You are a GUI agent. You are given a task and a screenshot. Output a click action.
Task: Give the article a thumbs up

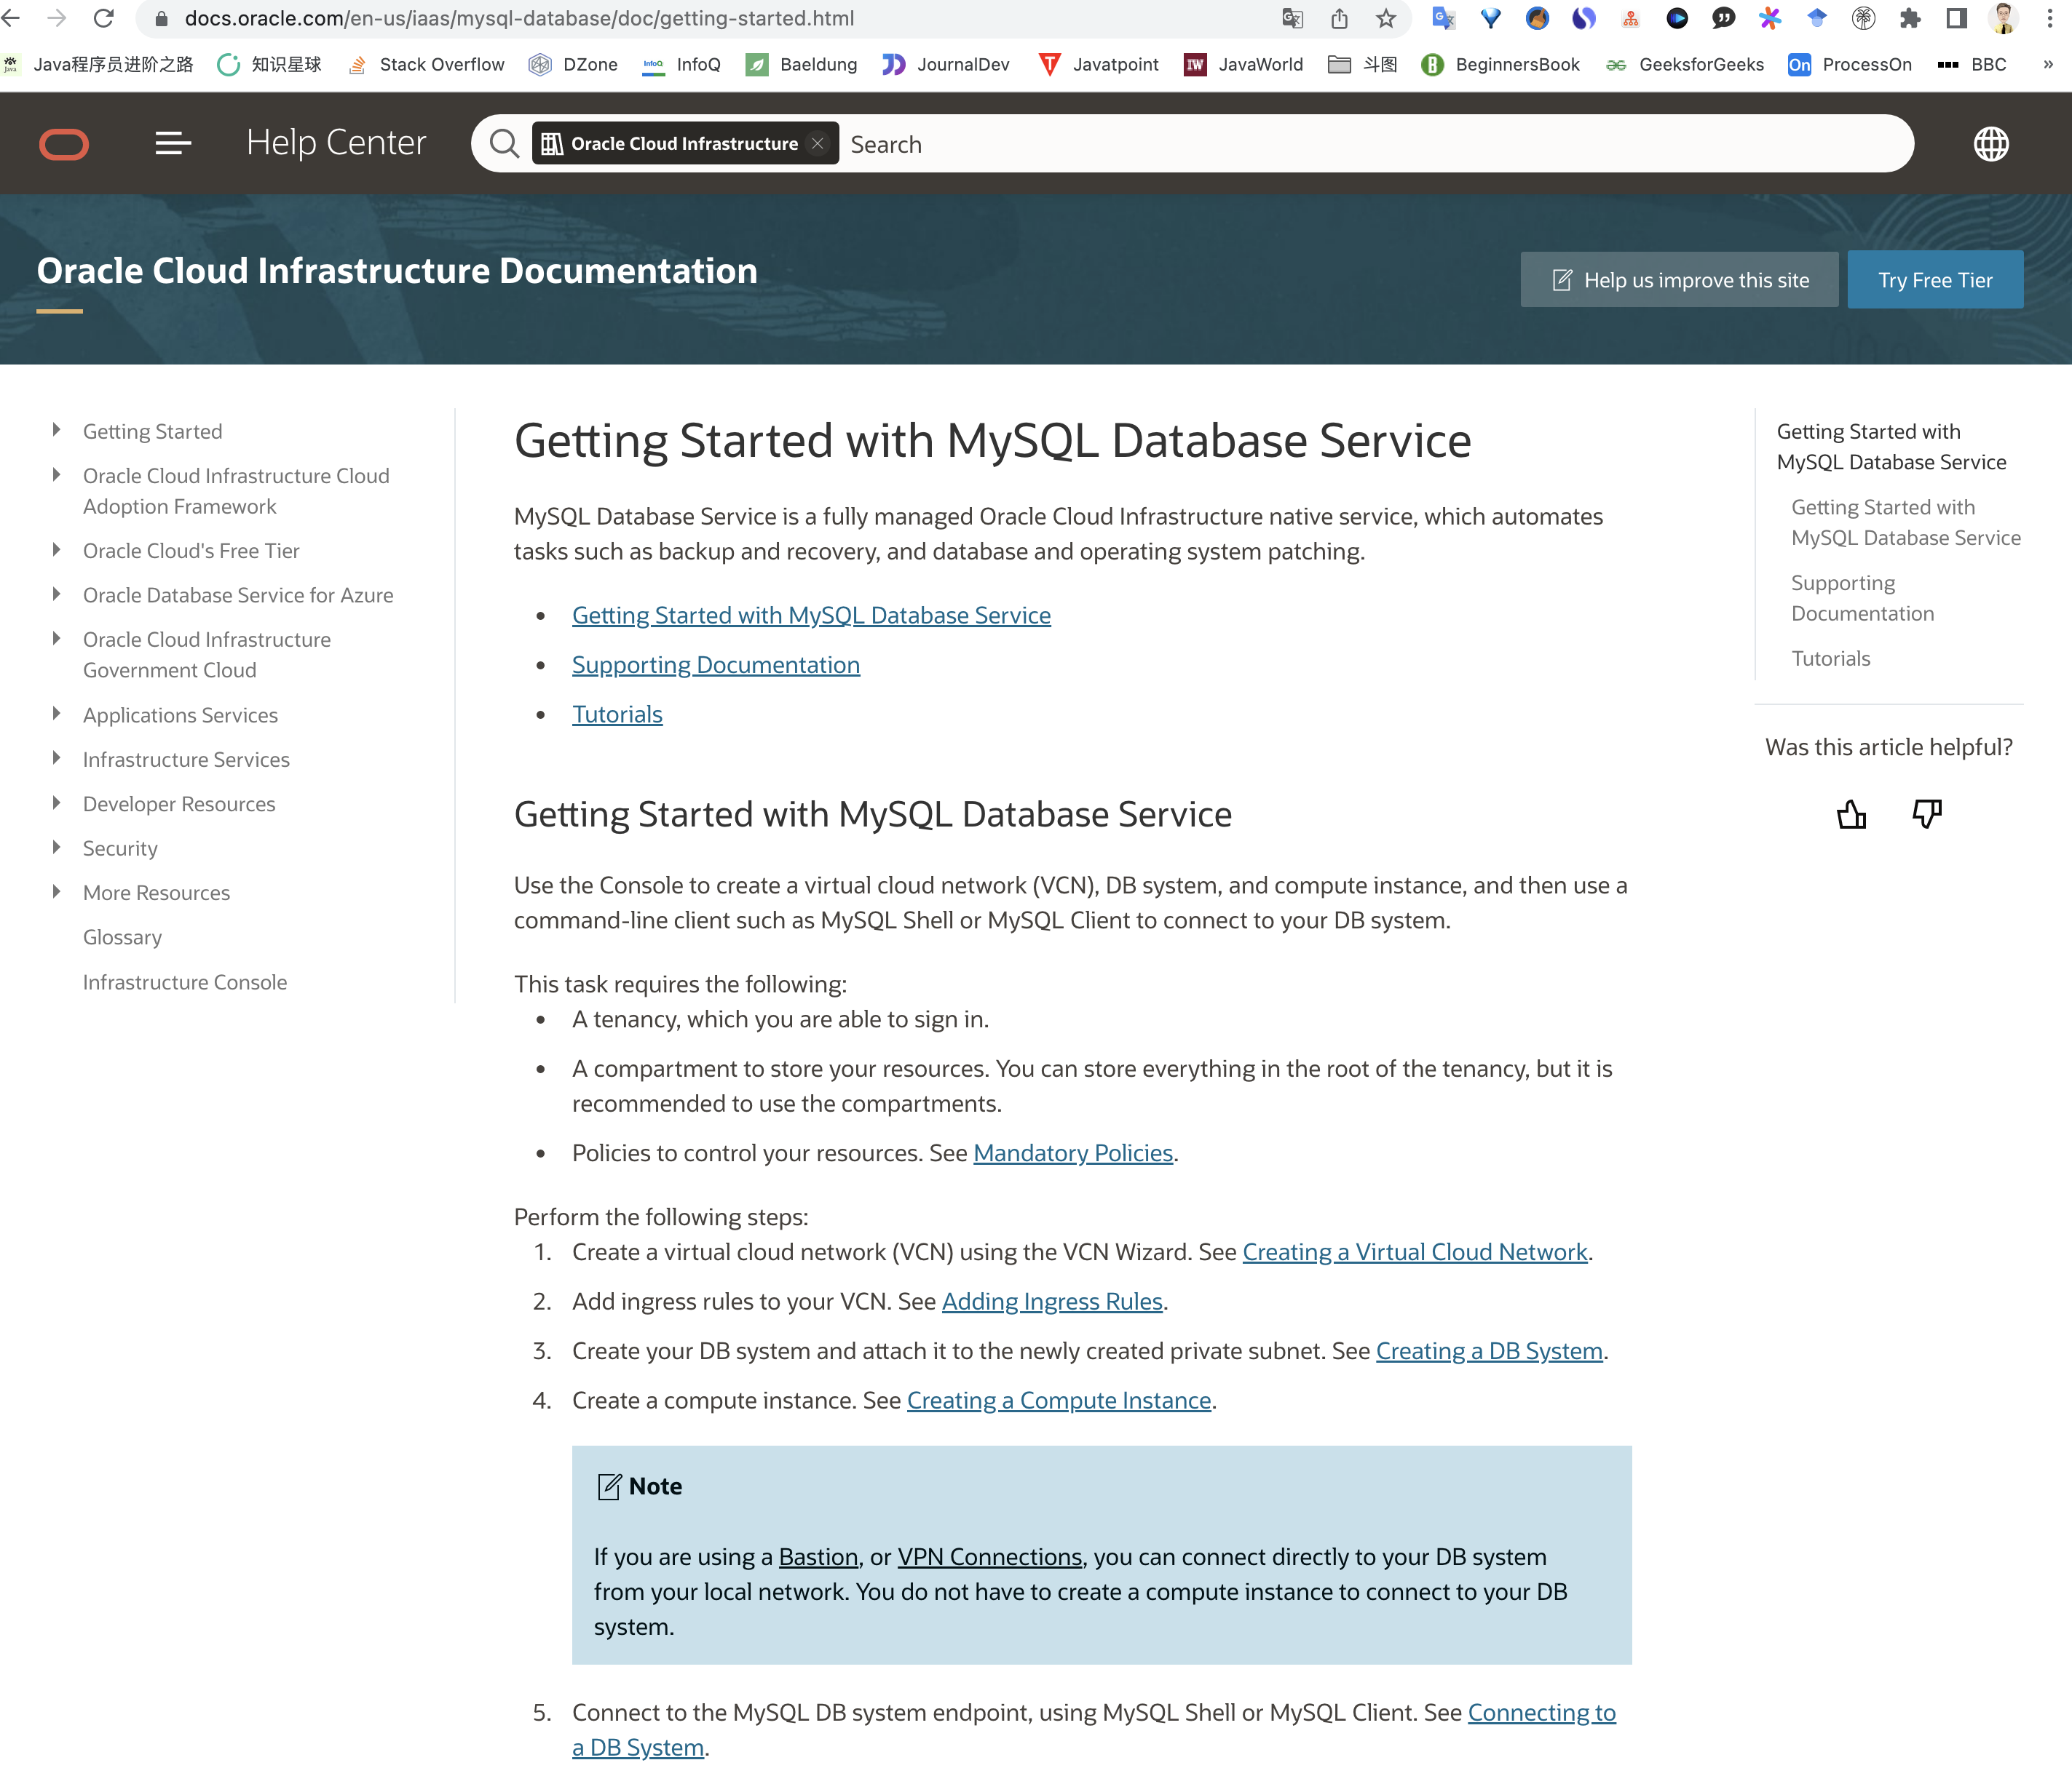click(1851, 813)
